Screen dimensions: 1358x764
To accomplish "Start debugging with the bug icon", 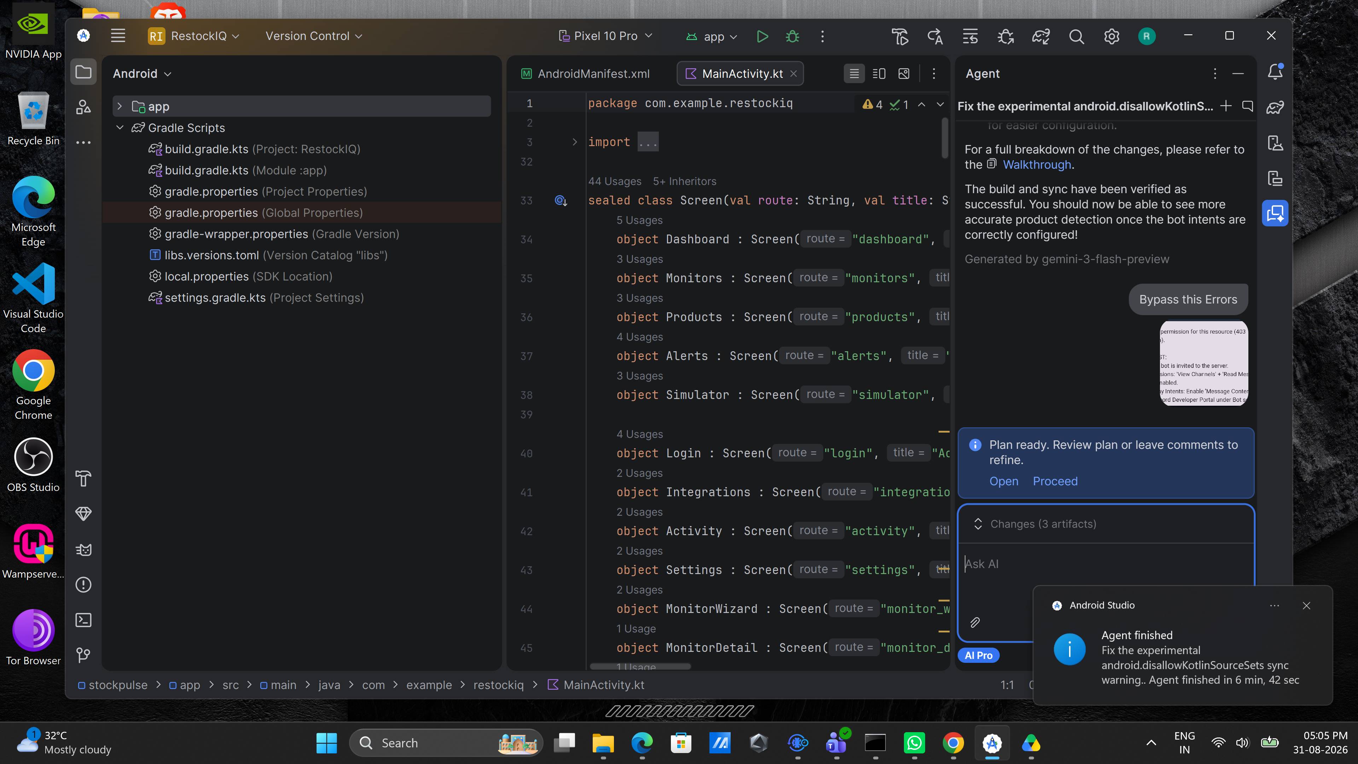I will pyautogui.click(x=792, y=36).
